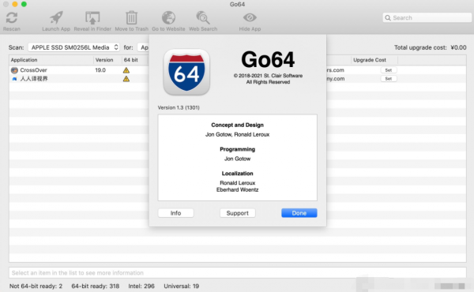Click the green zoom window button
Screen dimensions: 474x292
[x=24, y=4]
